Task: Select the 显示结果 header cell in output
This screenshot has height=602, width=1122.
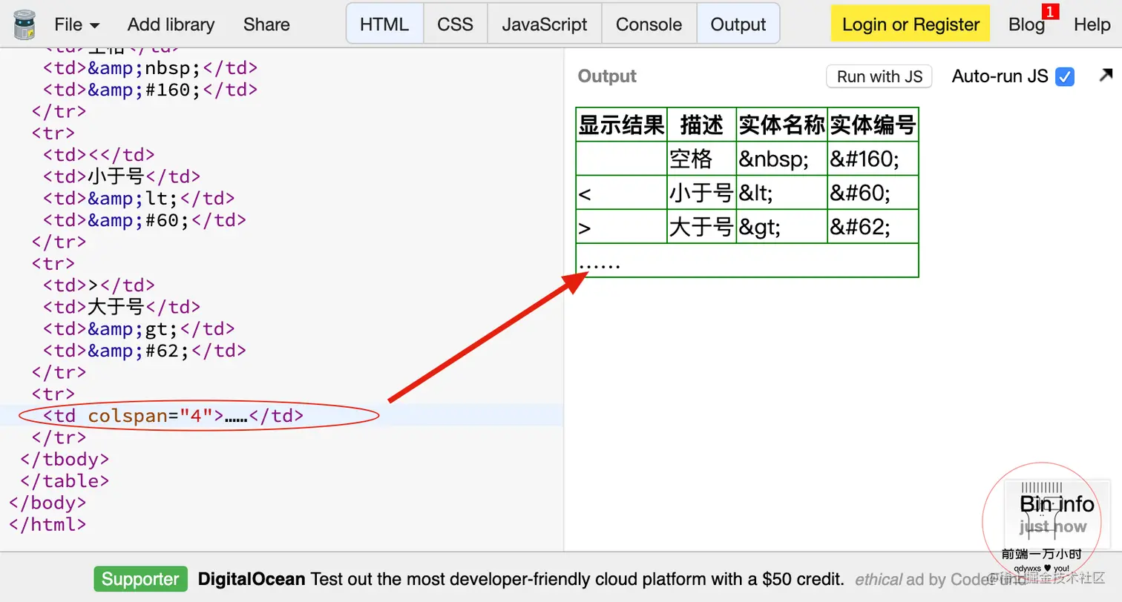Action: 622,125
